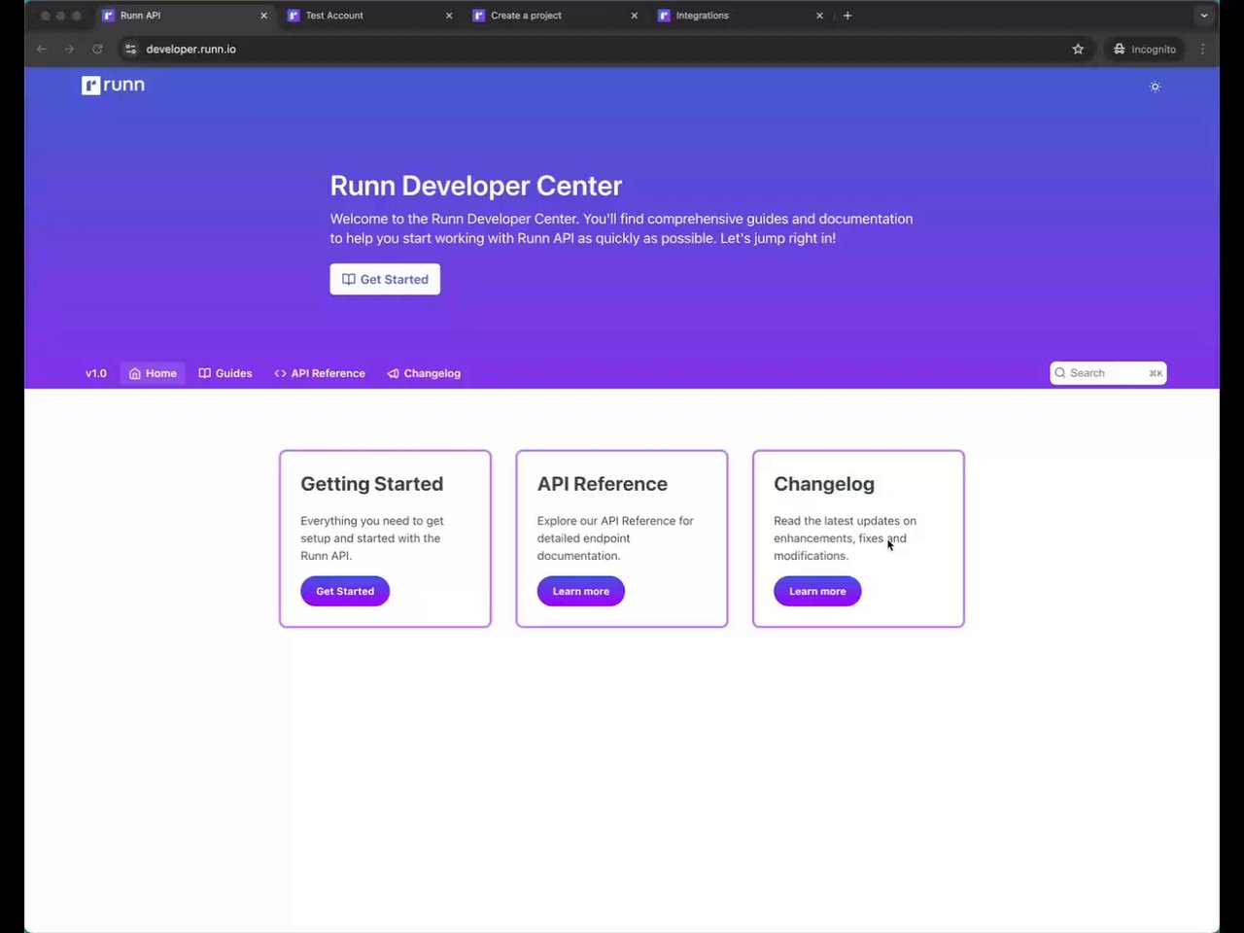Viewport: 1244px width, 933px height.
Task: Open the API Reference nav item
Action: pos(320,373)
